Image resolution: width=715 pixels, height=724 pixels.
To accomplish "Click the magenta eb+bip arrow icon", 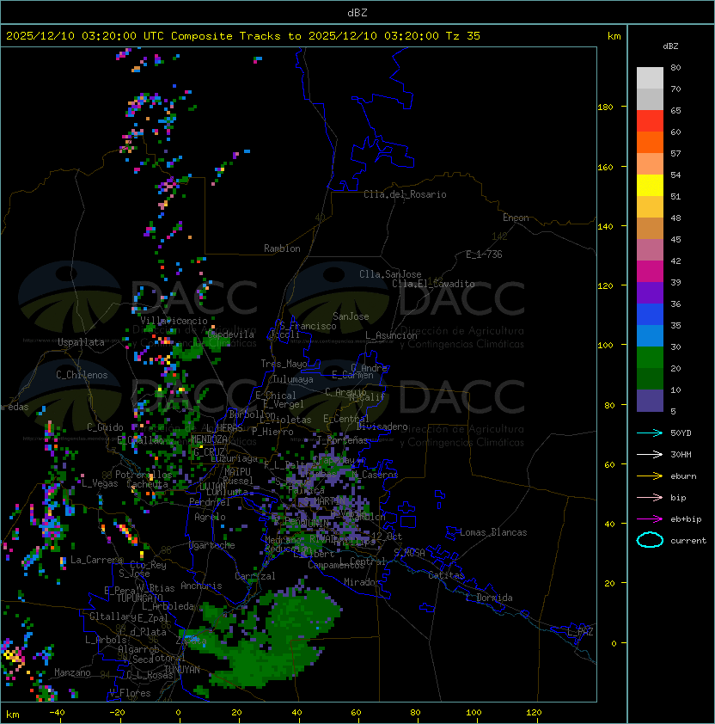I will [650, 519].
